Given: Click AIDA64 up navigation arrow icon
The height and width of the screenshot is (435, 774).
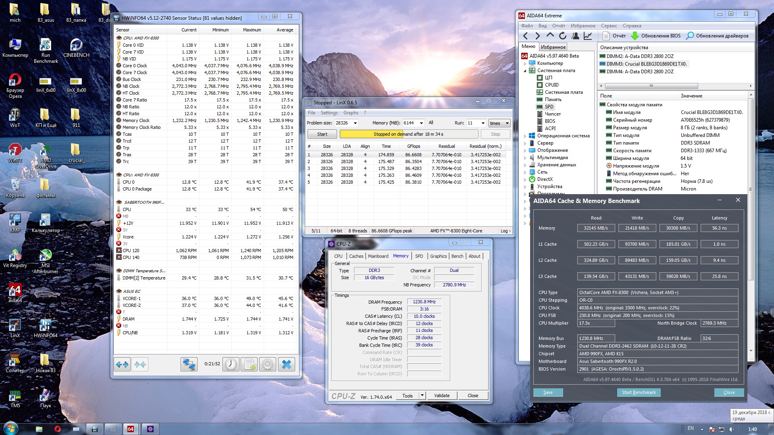Looking at the screenshot, I should 550,36.
